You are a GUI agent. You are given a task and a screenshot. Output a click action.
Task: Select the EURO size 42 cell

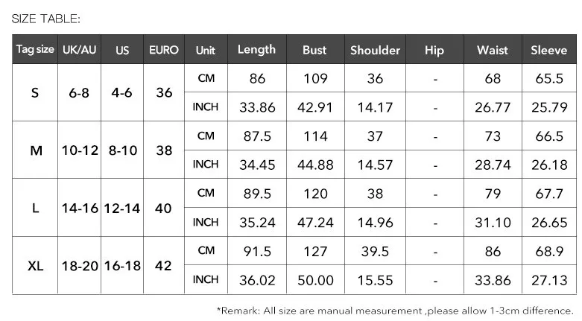[x=164, y=266]
